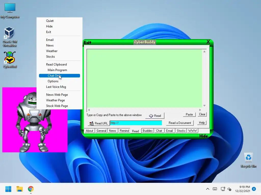This screenshot has height=195, width=261.
Task: Choose Read Clipboard in the menu
Action: 59,64
